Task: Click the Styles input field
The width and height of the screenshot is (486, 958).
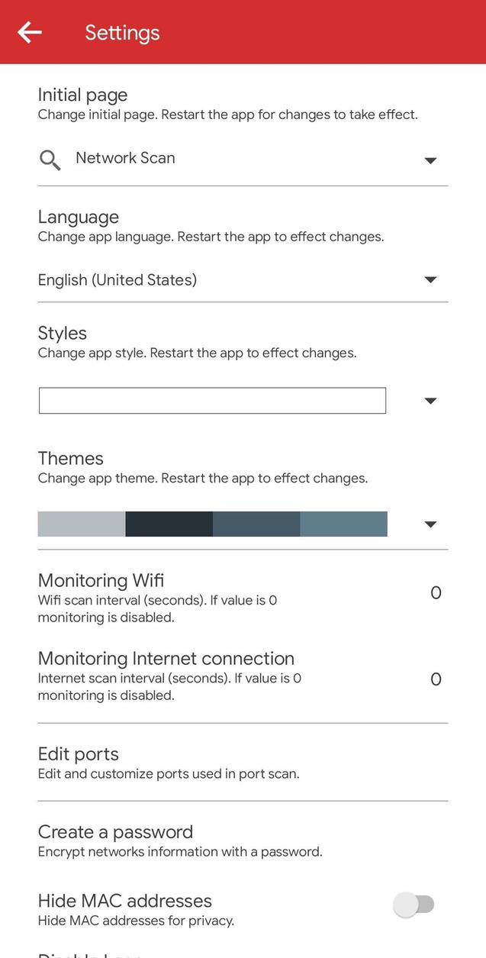Action: point(212,400)
